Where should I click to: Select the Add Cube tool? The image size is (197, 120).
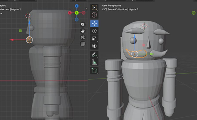pos(94,70)
